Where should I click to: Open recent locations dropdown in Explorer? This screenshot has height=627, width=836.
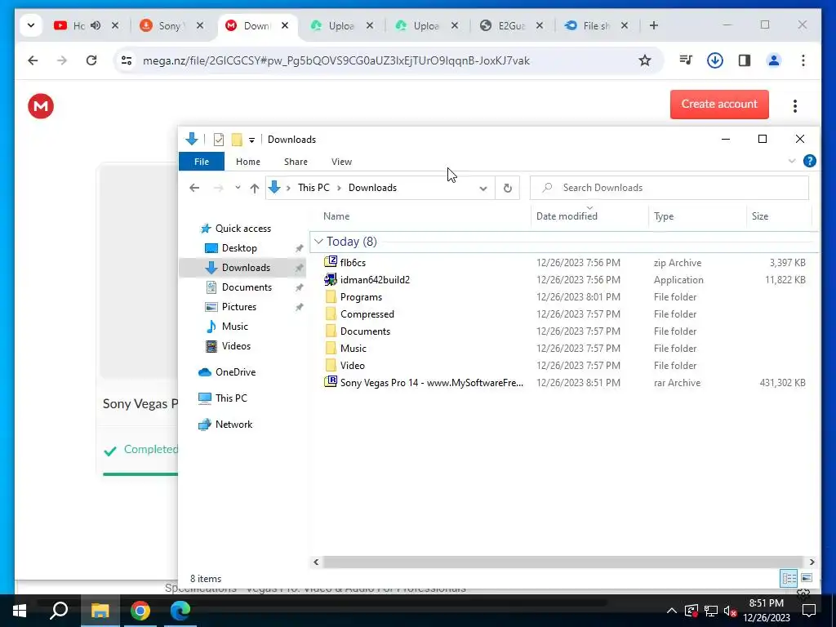(x=238, y=188)
